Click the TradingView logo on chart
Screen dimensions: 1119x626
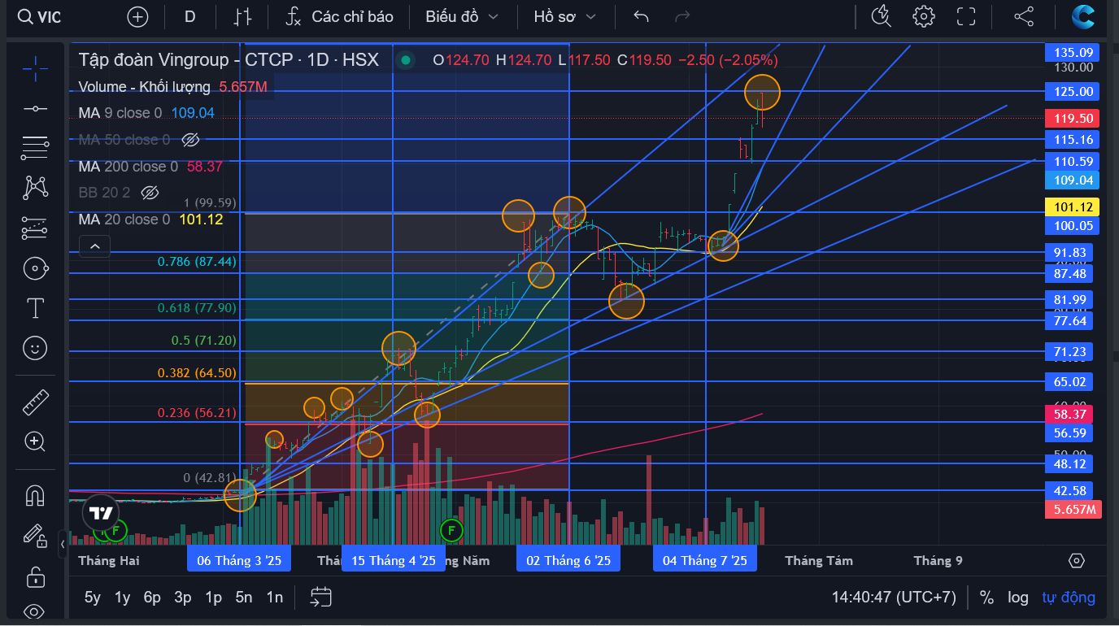(x=101, y=512)
